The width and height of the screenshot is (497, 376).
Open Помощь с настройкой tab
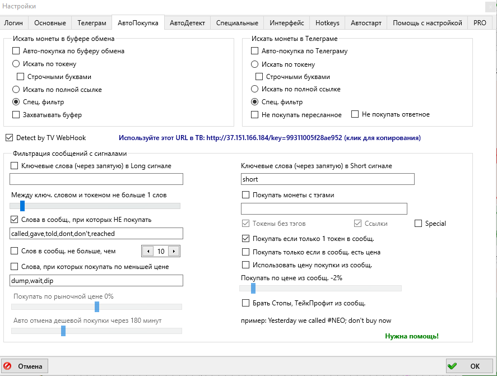pos(428,23)
